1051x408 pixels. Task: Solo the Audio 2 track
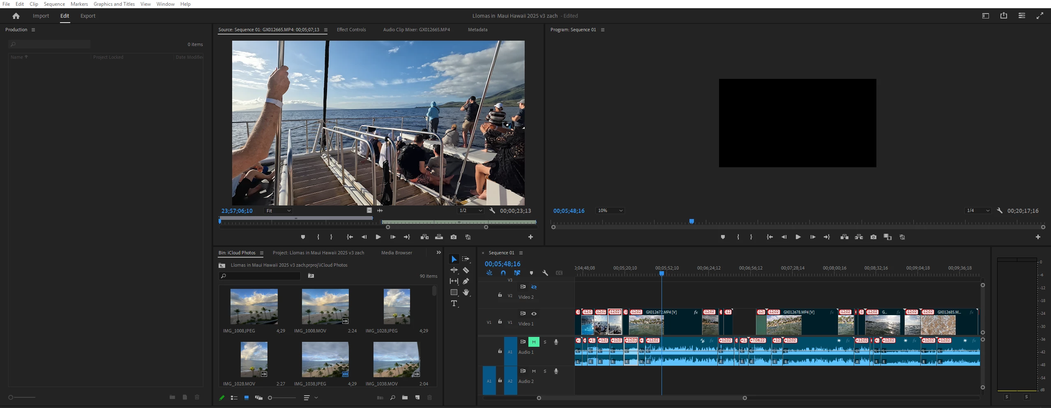545,371
